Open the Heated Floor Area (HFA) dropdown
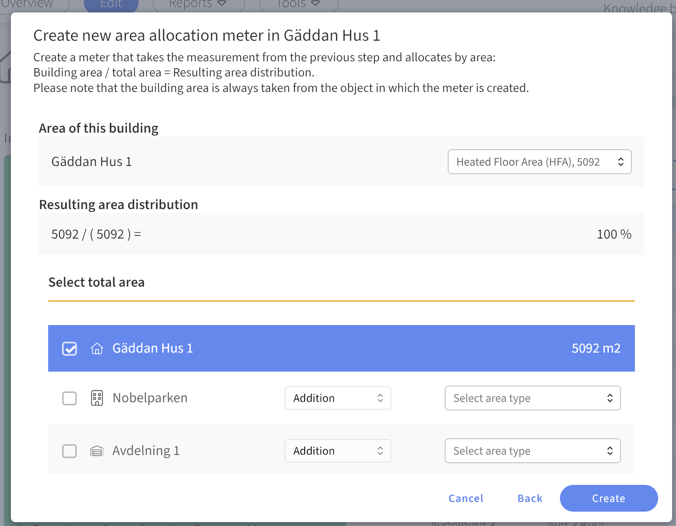This screenshot has height=526, width=676. (x=539, y=162)
